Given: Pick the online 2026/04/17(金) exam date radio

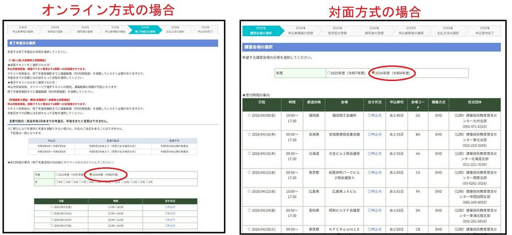Looking at the screenshot, I should 52,226.
